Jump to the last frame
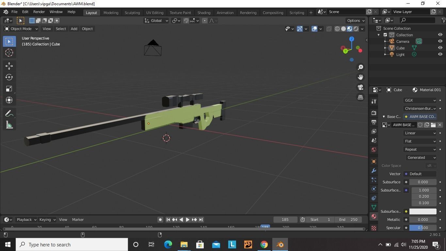The height and width of the screenshot is (251, 446). click(x=201, y=220)
